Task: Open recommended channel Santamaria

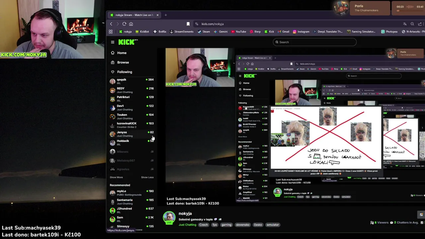Action: [x=132, y=201]
